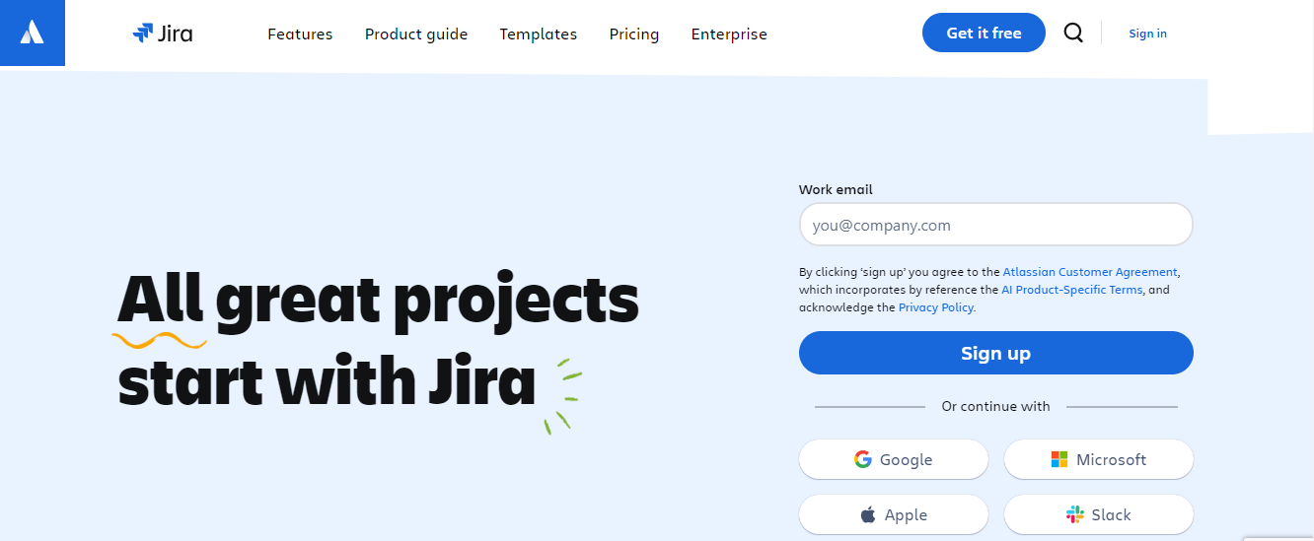The height and width of the screenshot is (541, 1314).
Task: Click the Get it free button
Action: (x=984, y=33)
